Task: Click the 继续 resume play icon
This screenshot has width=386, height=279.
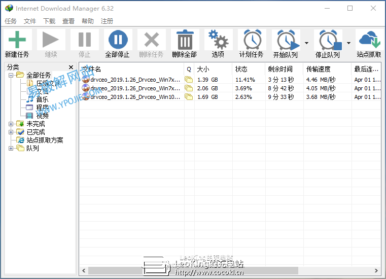Action: 51,40
